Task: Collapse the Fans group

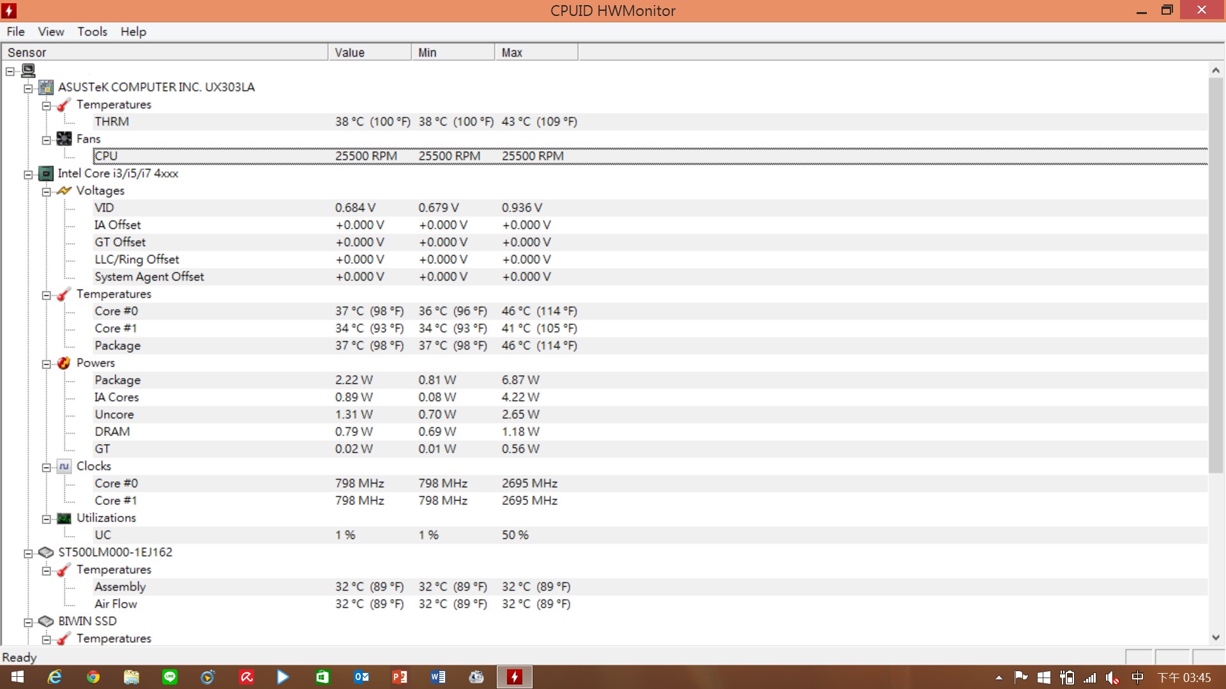Action: [46, 140]
